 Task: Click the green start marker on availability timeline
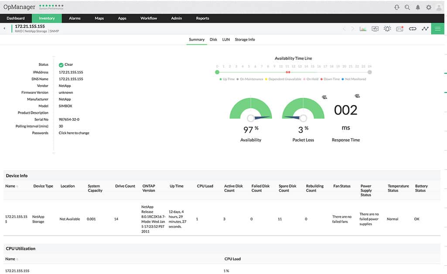(x=217, y=72)
